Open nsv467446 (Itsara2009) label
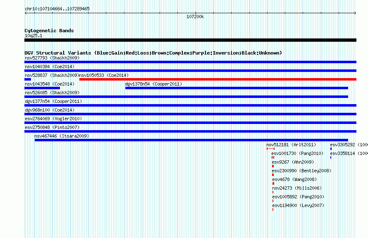This screenshot has width=368, height=238. click(62, 136)
